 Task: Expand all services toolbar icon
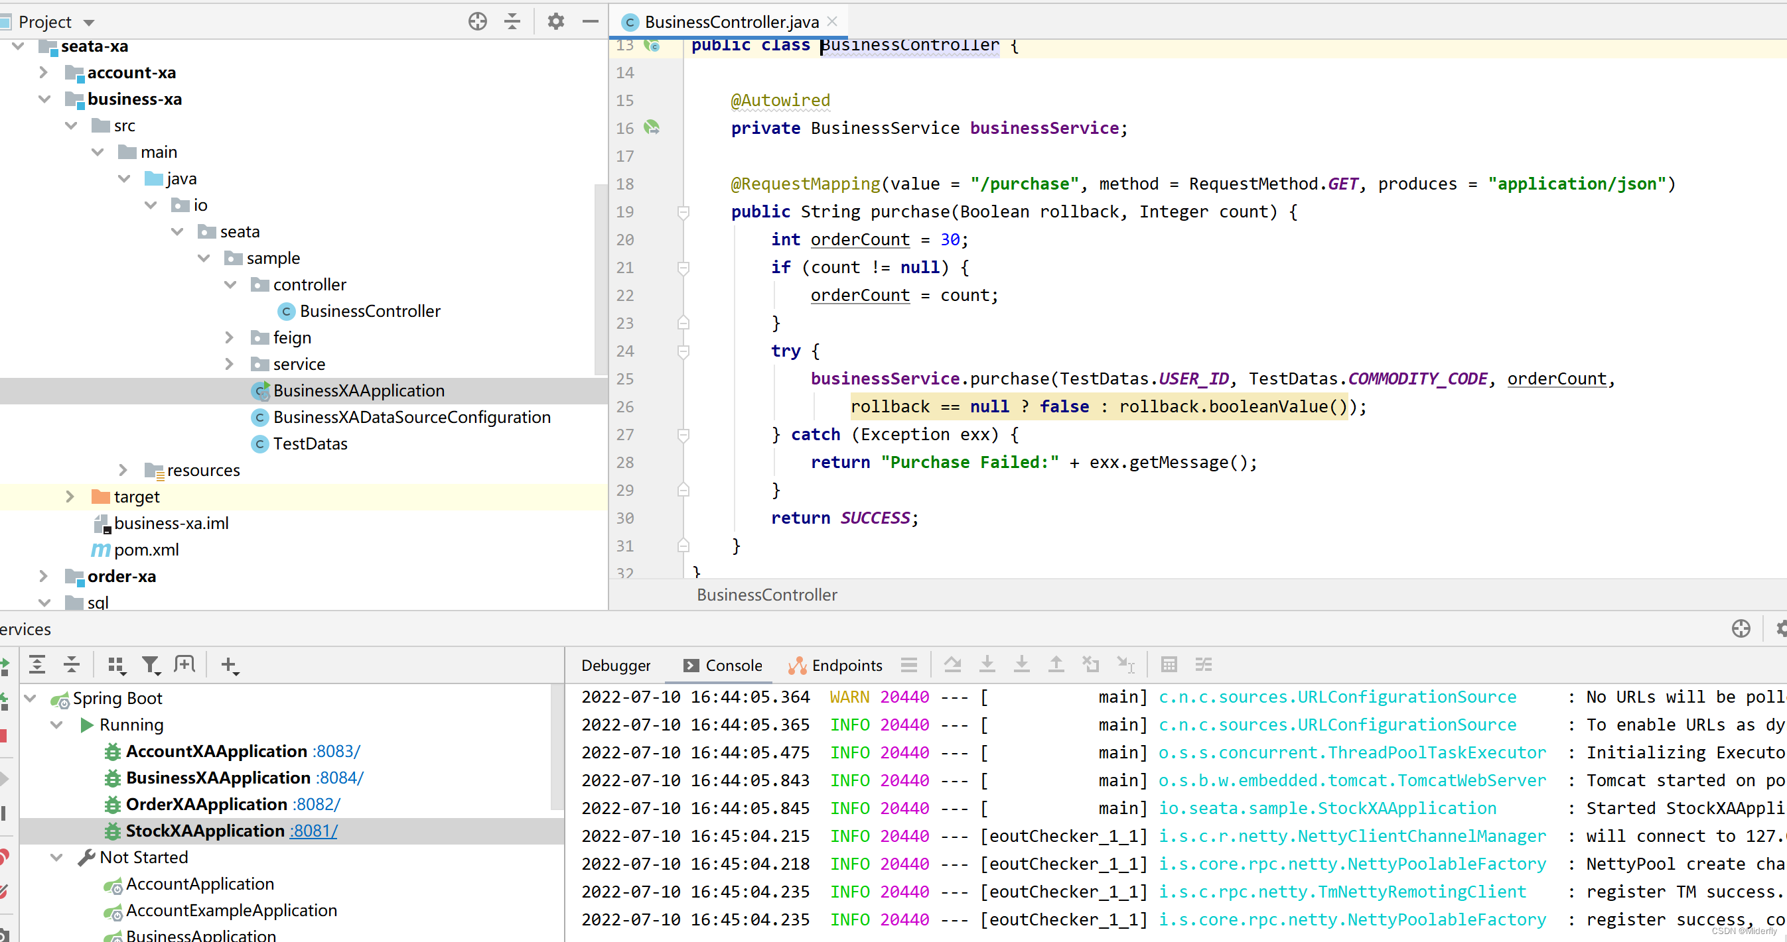pyautogui.click(x=37, y=665)
